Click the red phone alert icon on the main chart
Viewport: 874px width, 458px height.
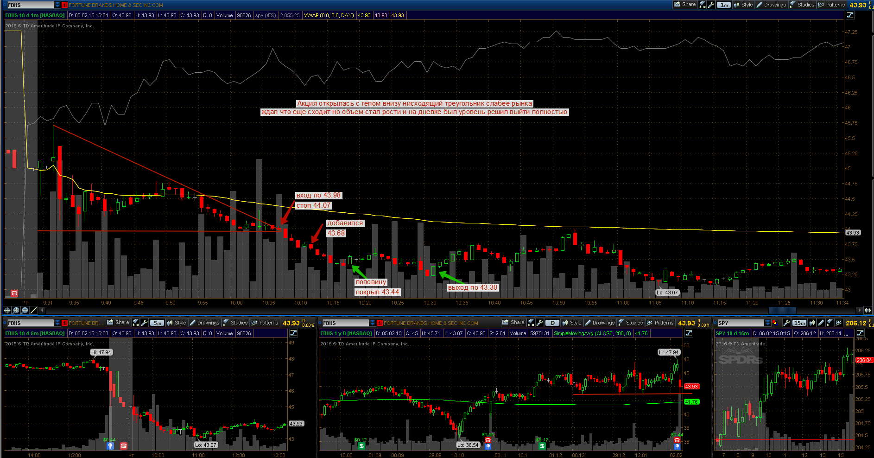(x=14, y=293)
